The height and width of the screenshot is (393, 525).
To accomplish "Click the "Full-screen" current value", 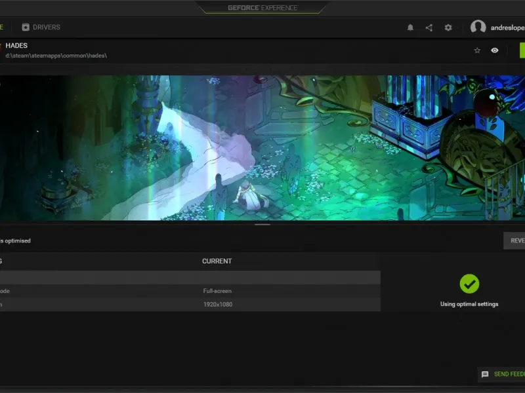I will pos(217,291).
